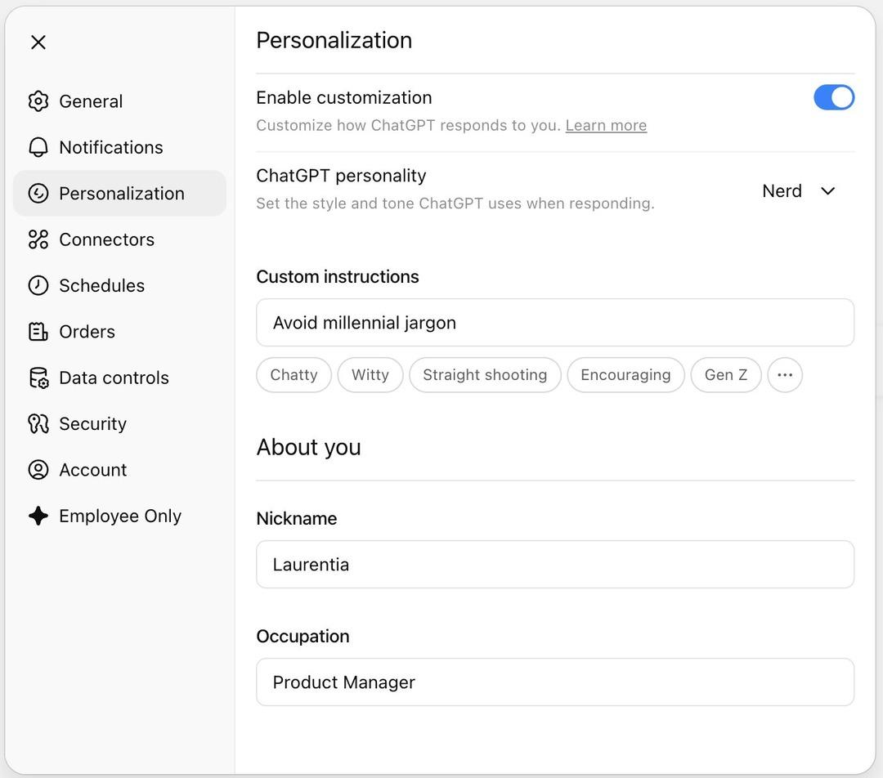The image size is (883, 778).
Task: Click the Data controls database icon
Action: tap(38, 378)
